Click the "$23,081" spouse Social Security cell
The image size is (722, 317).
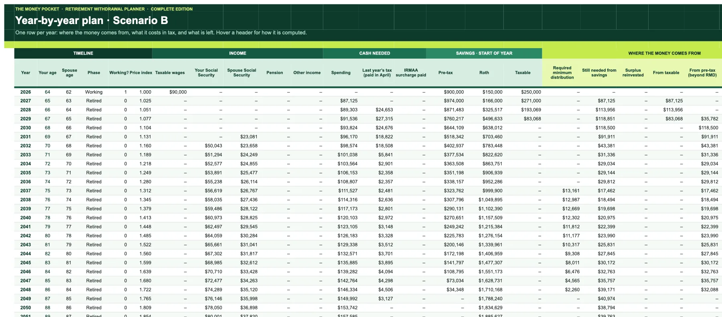pyautogui.click(x=249, y=137)
